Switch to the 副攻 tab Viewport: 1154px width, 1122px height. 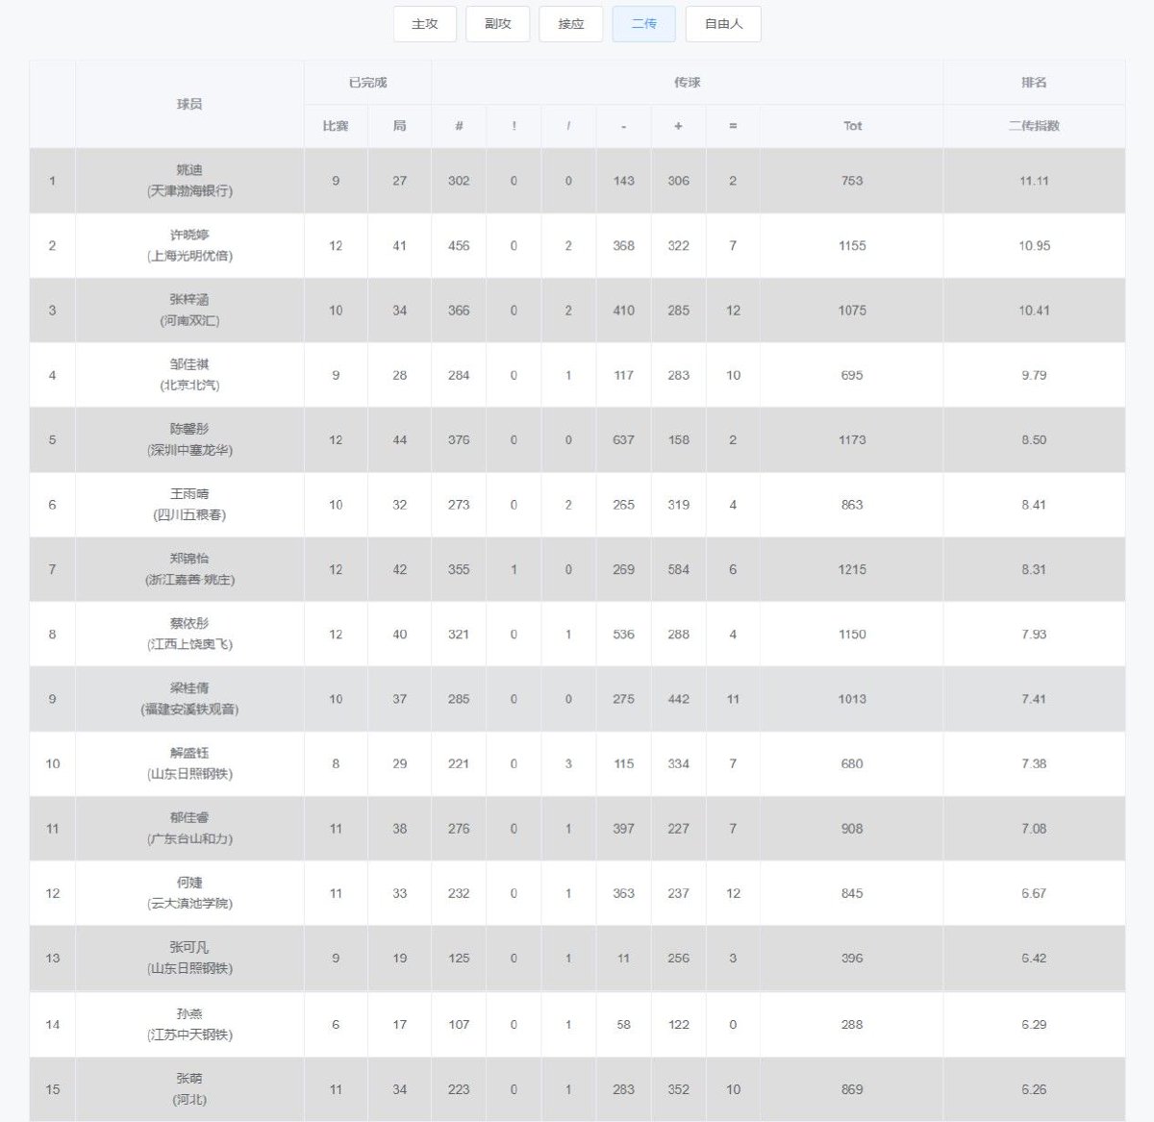pos(498,24)
